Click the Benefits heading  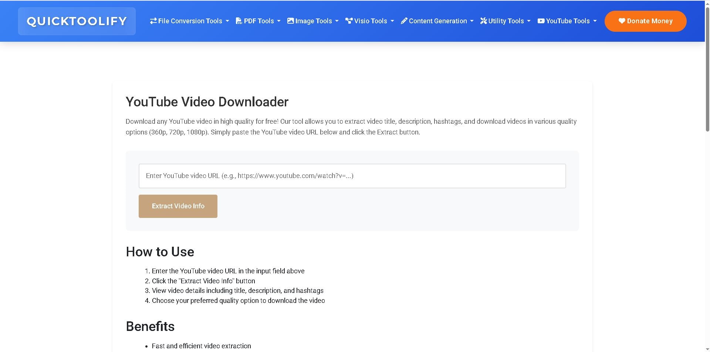coord(150,327)
